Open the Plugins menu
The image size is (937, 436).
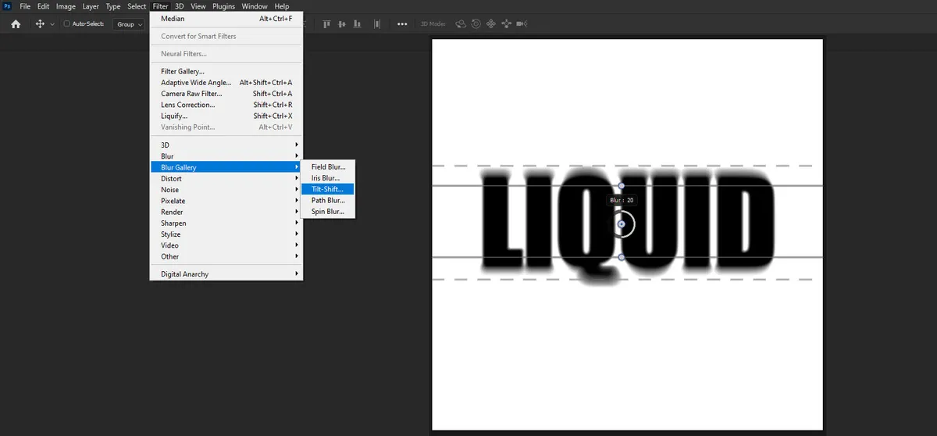224,6
